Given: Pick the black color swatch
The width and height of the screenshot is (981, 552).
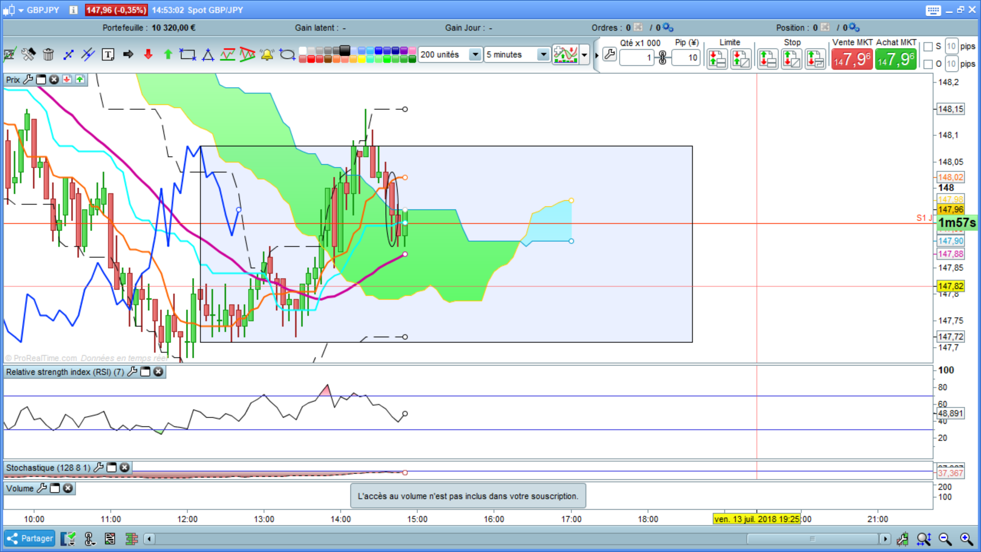Looking at the screenshot, I should (345, 51).
